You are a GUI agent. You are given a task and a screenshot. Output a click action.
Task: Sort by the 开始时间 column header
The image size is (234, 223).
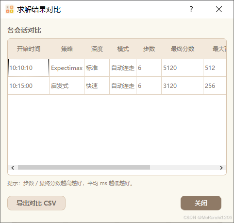29,49
